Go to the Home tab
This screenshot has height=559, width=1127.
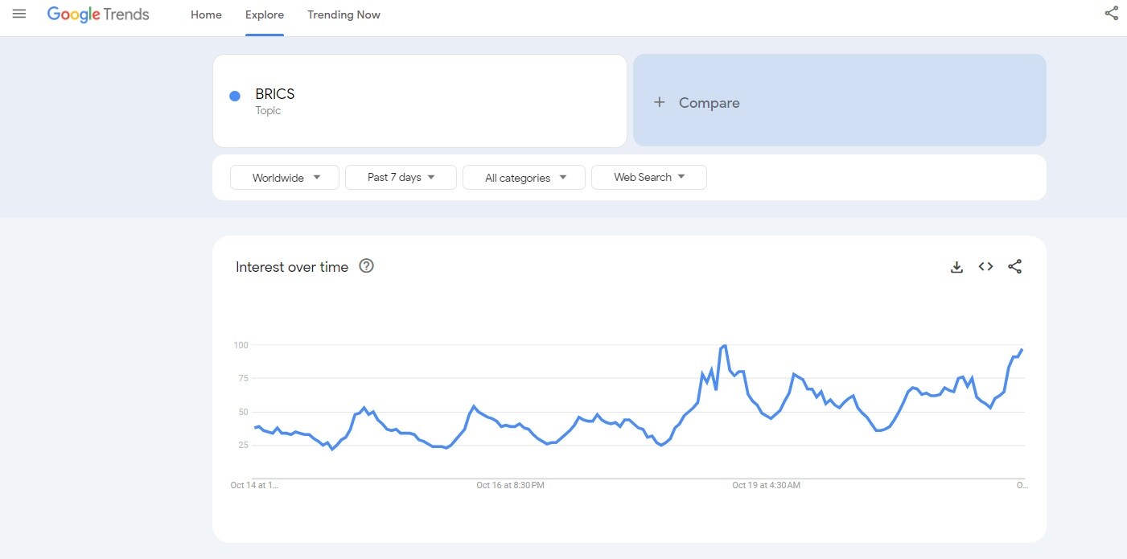click(x=206, y=15)
